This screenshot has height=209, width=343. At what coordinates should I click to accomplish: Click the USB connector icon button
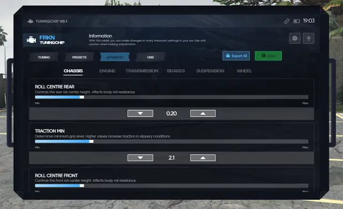(x=309, y=38)
